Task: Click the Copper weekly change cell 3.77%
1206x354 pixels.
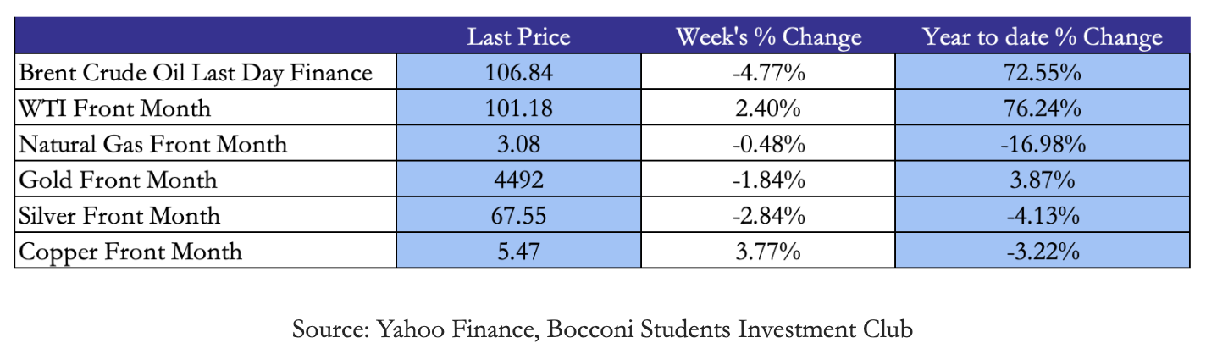Action: click(x=768, y=251)
